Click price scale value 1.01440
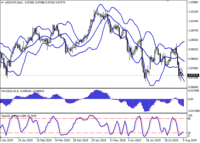 coord(193,21)
